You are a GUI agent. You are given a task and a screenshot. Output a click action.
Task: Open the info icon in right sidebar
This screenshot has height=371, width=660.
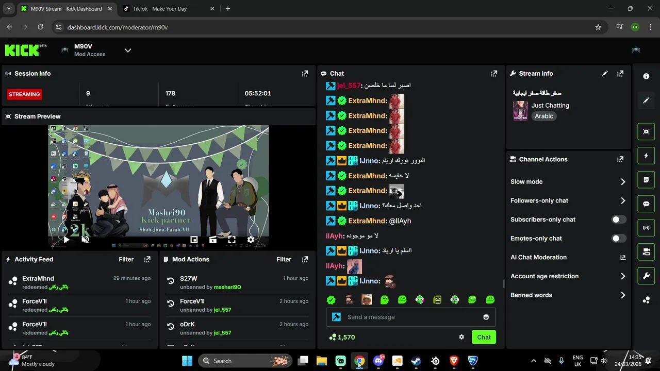point(646,76)
